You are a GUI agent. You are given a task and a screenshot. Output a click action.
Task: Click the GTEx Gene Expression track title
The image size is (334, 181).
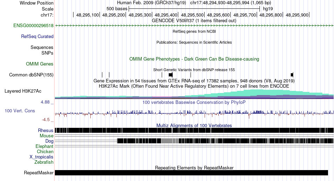click(x=194, y=81)
